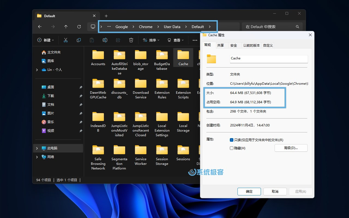Click the 高级(D)... button
This screenshot has height=218, width=349.
click(291, 148)
